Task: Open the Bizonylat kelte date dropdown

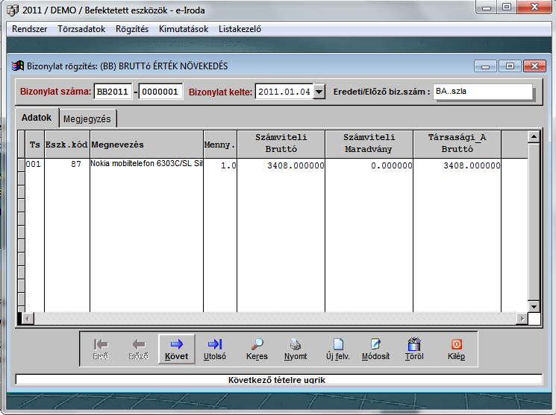Action: coord(319,92)
